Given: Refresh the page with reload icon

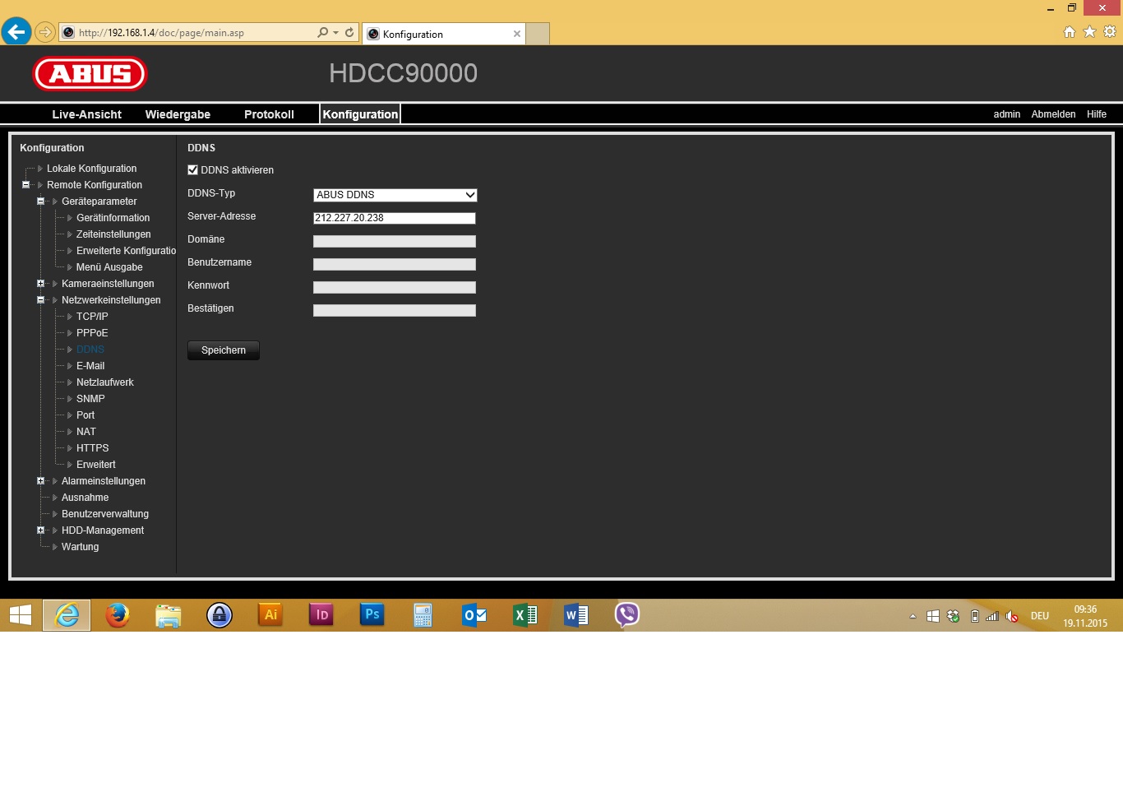Looking at the screenshot, I should pyautogui.click(x=349, y=33).
